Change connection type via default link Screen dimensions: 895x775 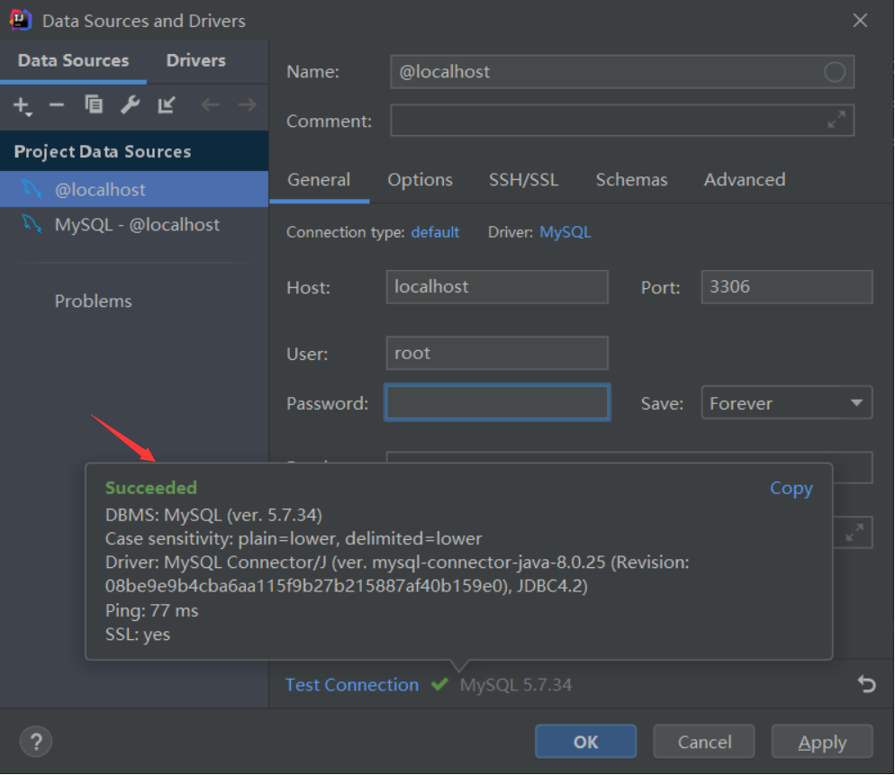coord(435,232)
